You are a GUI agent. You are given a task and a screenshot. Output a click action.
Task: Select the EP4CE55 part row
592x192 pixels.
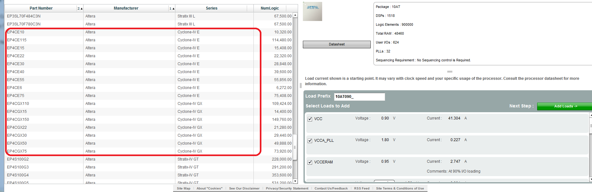[149, 80]
